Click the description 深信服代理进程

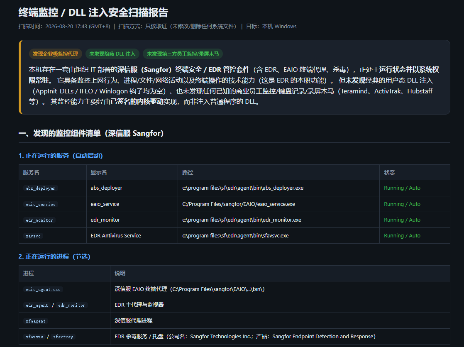(x=134, y=320)
